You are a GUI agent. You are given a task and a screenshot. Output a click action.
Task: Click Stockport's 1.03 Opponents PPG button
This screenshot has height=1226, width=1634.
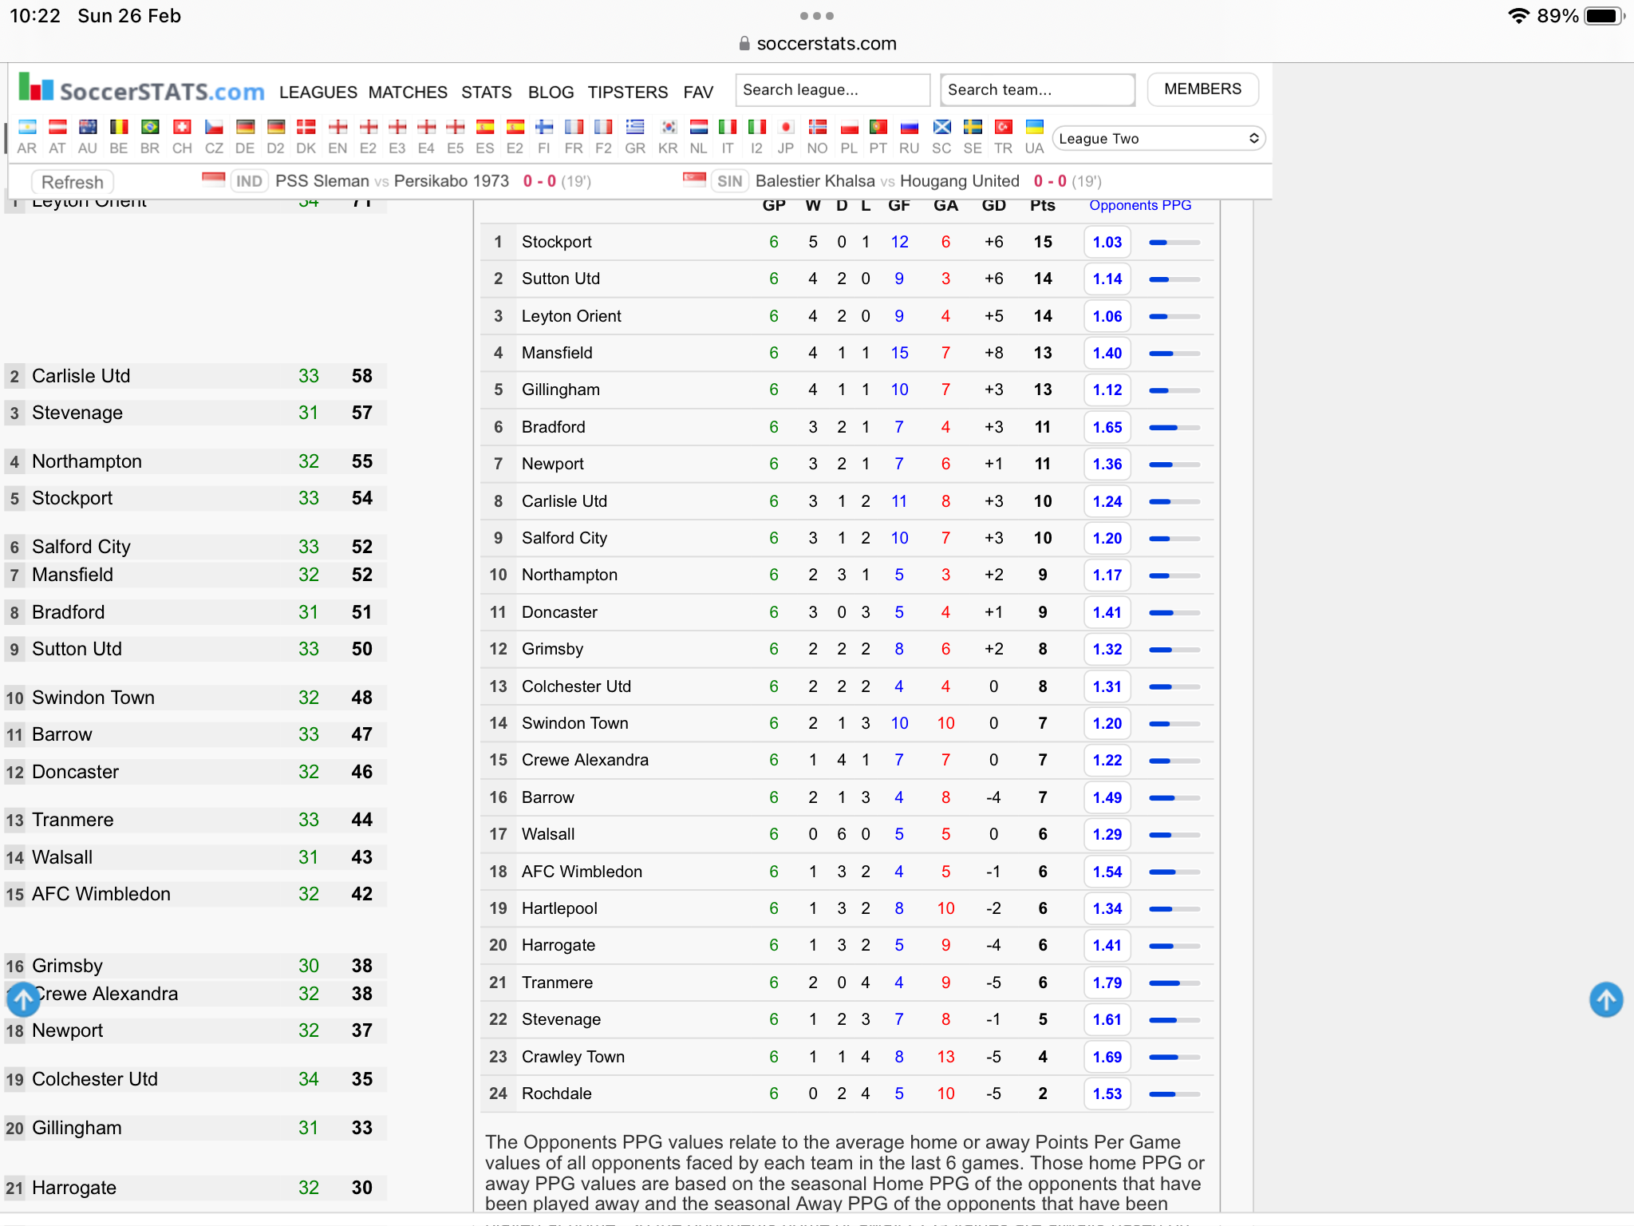point(1107,242)
